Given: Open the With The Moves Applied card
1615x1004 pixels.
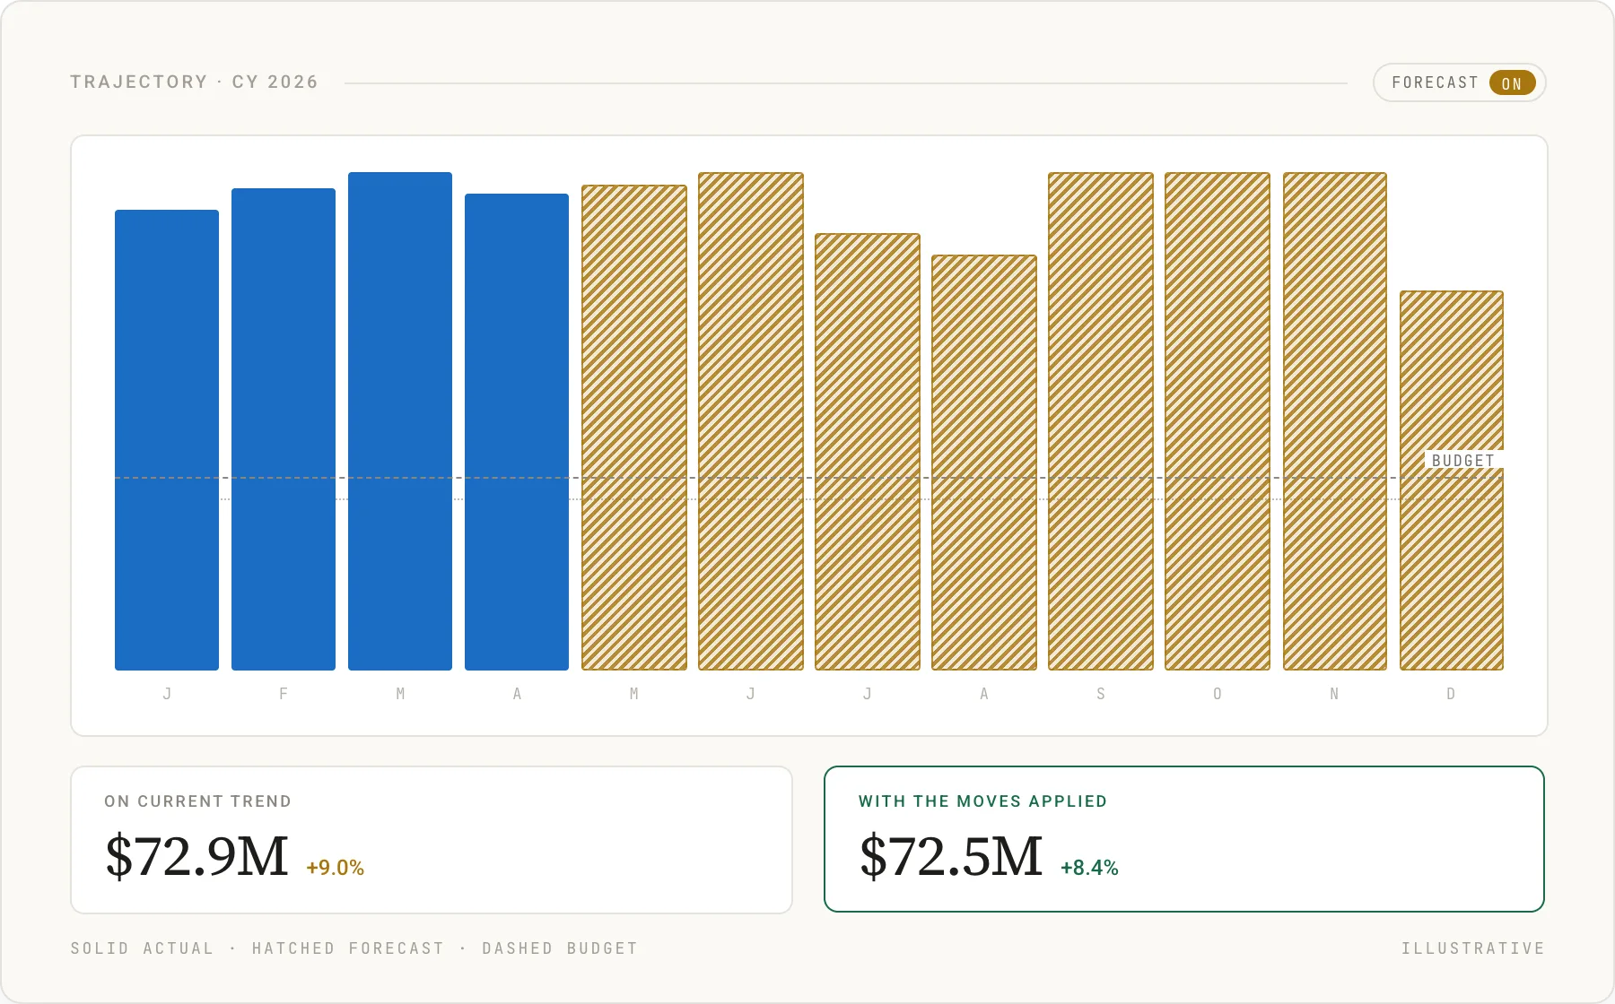Looking at the screenshot, I should [1184, 839].
